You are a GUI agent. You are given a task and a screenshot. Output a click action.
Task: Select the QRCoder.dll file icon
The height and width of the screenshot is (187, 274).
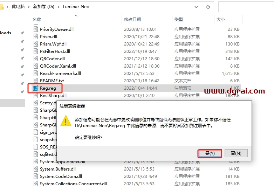36,58
